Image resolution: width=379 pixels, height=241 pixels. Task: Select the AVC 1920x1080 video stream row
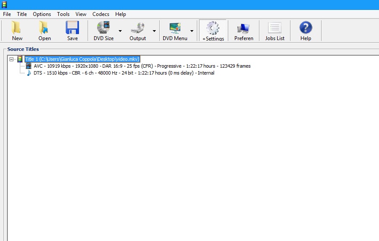coord(142,66)
